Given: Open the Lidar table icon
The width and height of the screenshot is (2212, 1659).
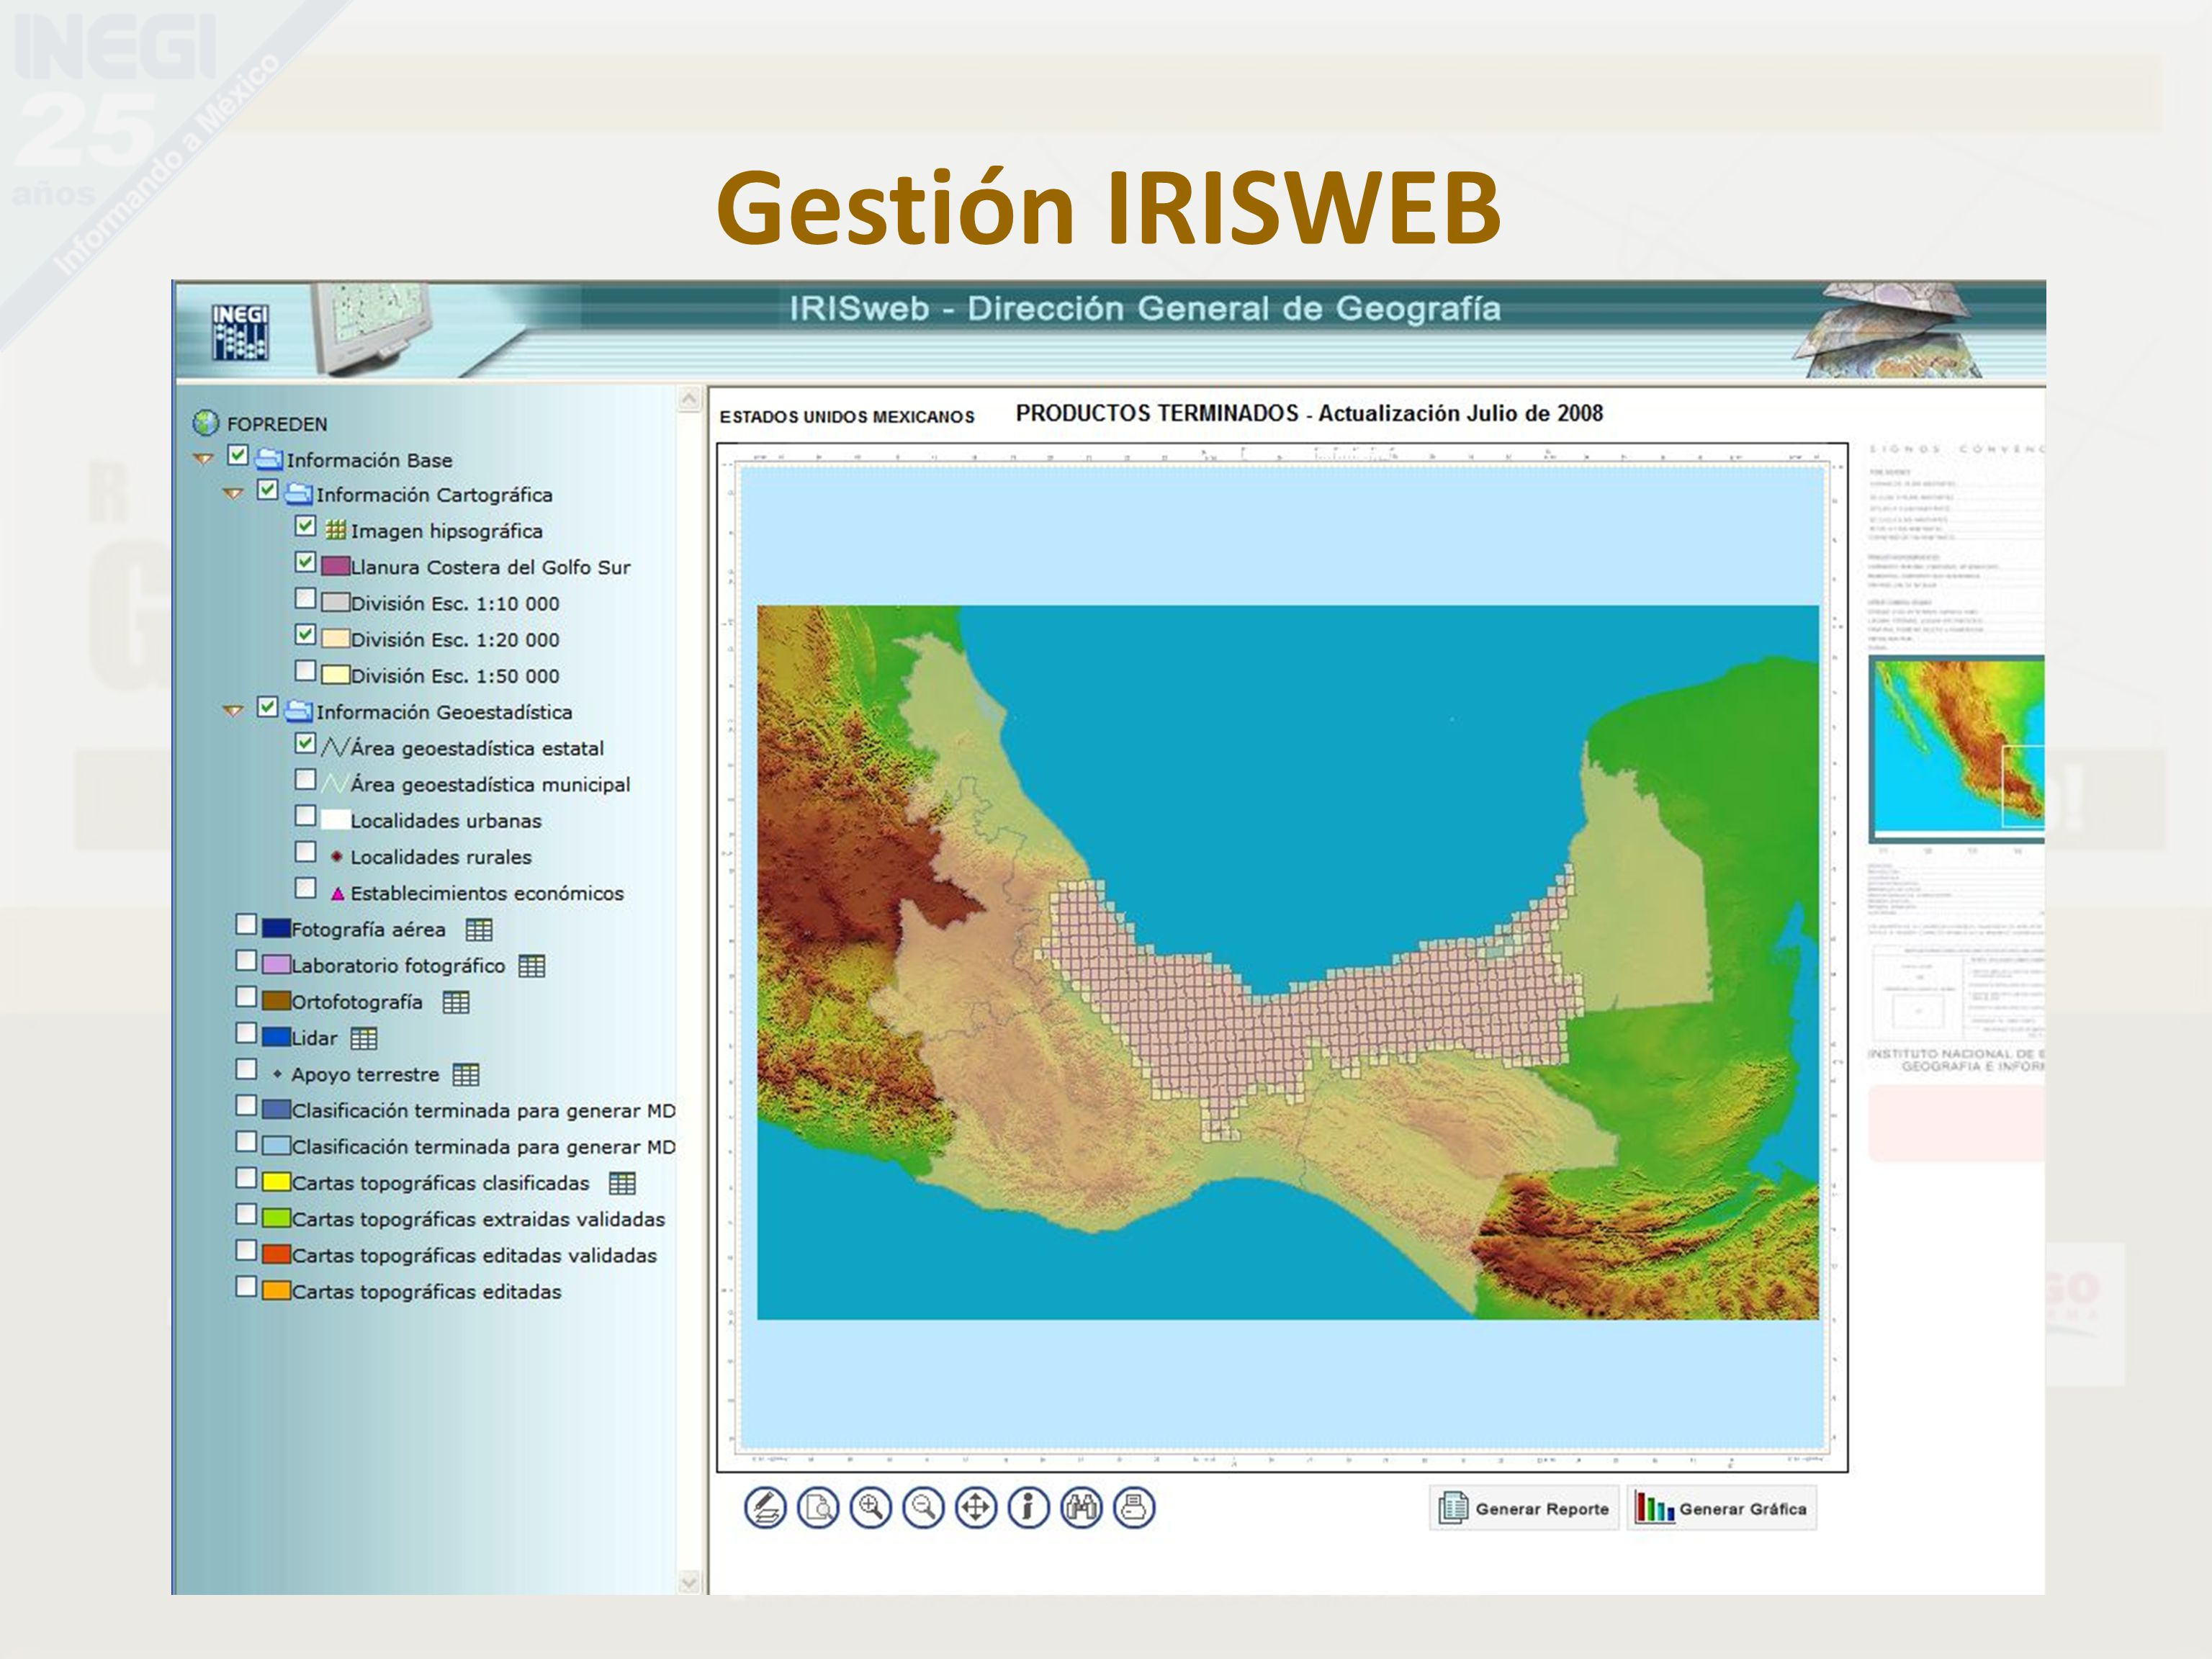Looking at the screenshot, I should pos(364,1039).
